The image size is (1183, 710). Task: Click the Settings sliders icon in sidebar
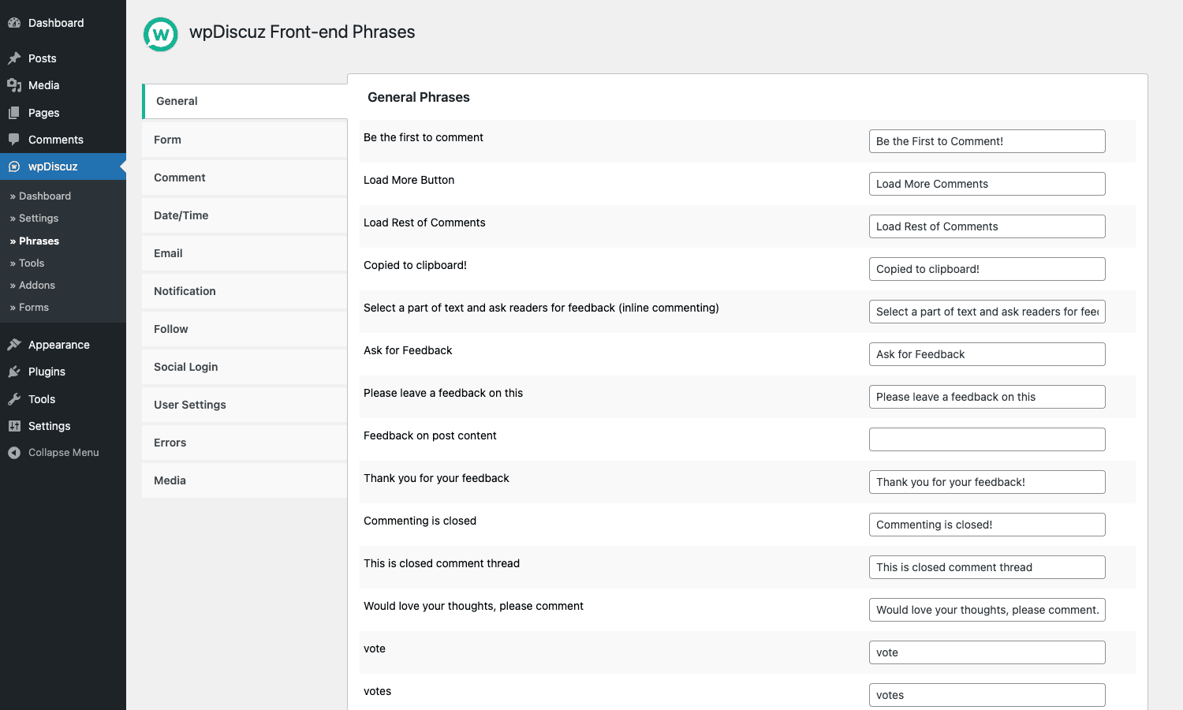[14, 426]
